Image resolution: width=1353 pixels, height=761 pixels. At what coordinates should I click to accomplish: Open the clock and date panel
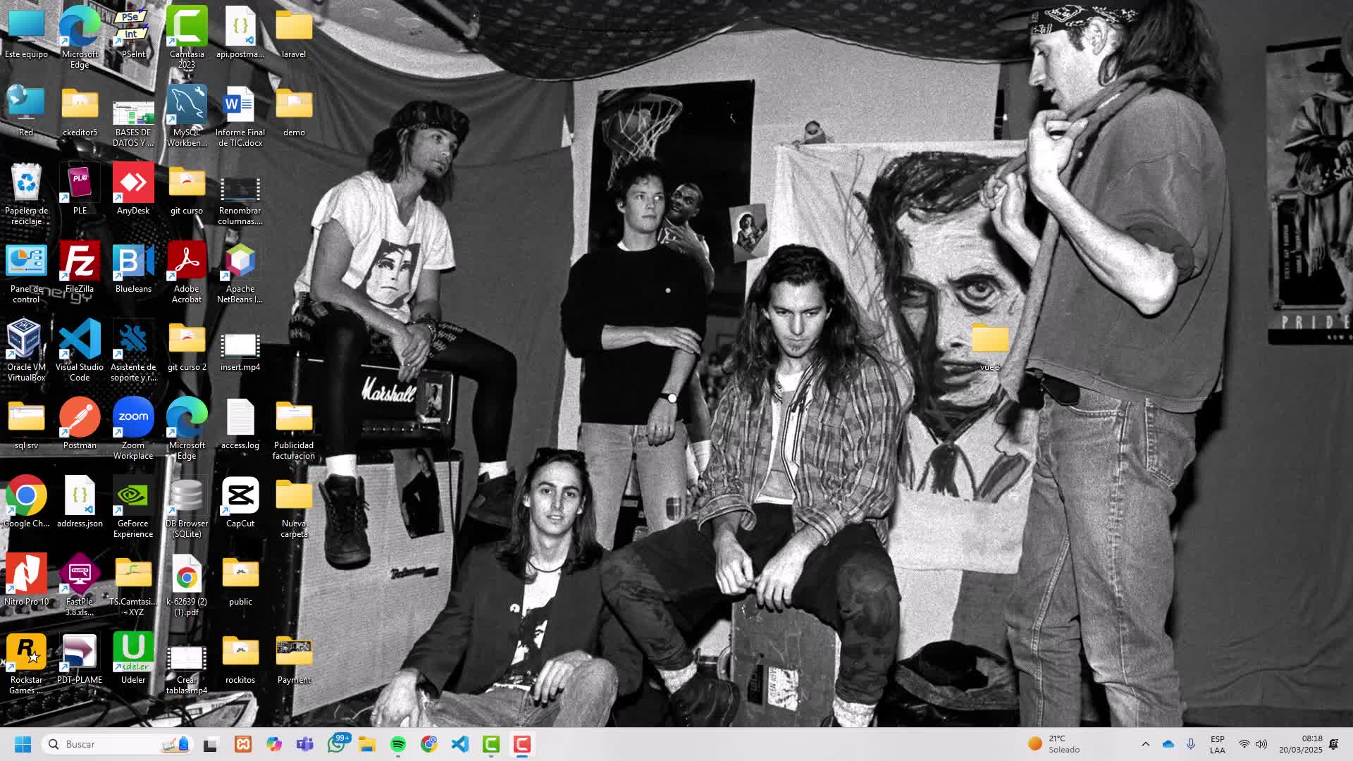(1300, 744)
